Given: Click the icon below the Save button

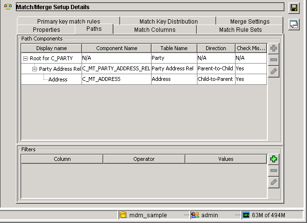Looking at the screenshot, I should tap(293, 25).
